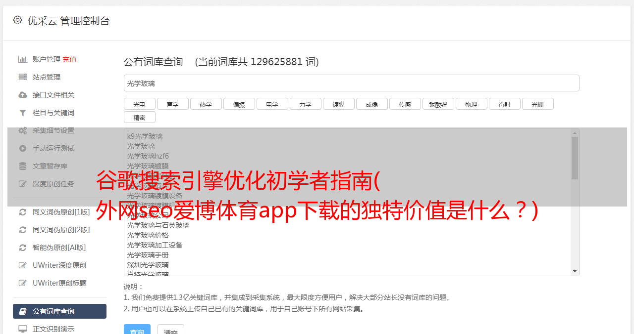This screenshot has width=634, height=334.
Task: Click the 光栅 tag button
Action: (538, 104)
